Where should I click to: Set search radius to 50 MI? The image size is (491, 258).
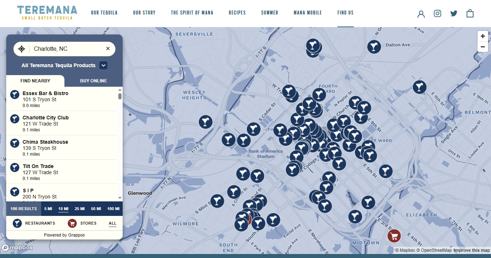pos(96,209)
